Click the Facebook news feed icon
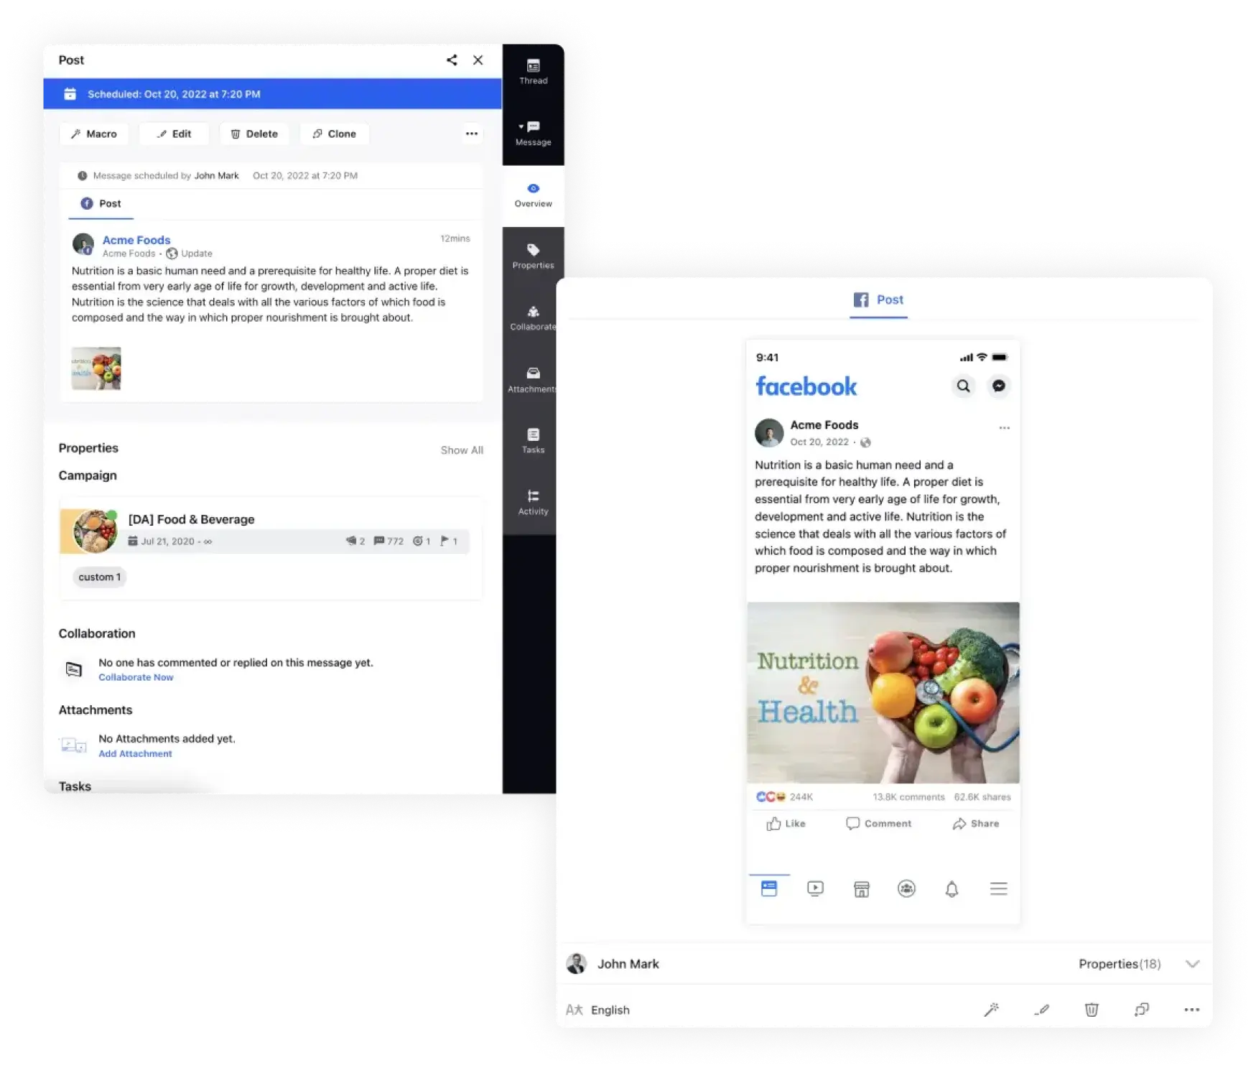Image resolution: width=1256 pixels, height=1070 pixels. (769, 889)
